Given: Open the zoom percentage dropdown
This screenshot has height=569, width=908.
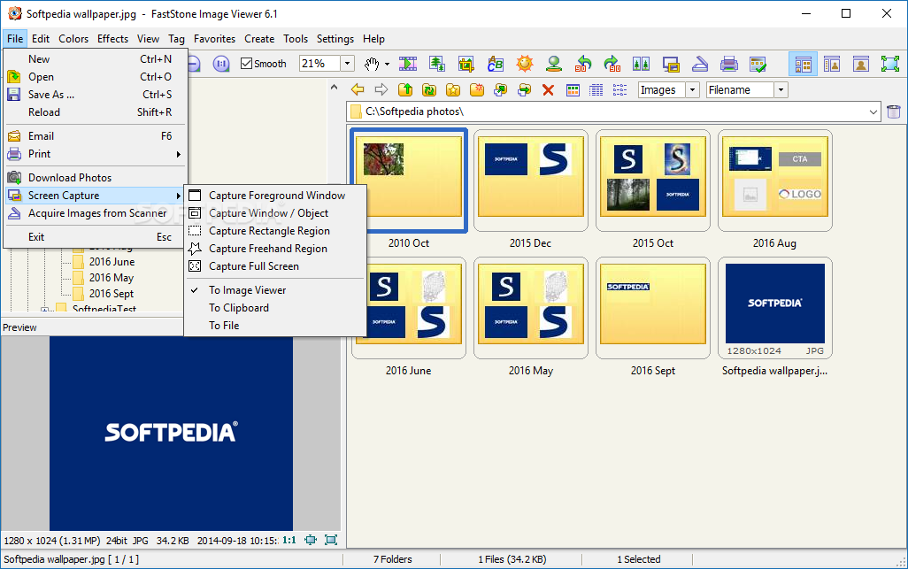Looking at the screenshot, I should click(348, 64).
